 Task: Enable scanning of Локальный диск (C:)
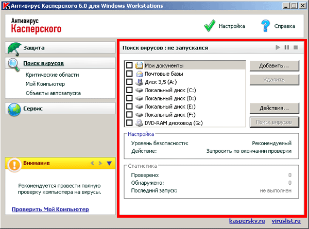click(x=129, y=90)
